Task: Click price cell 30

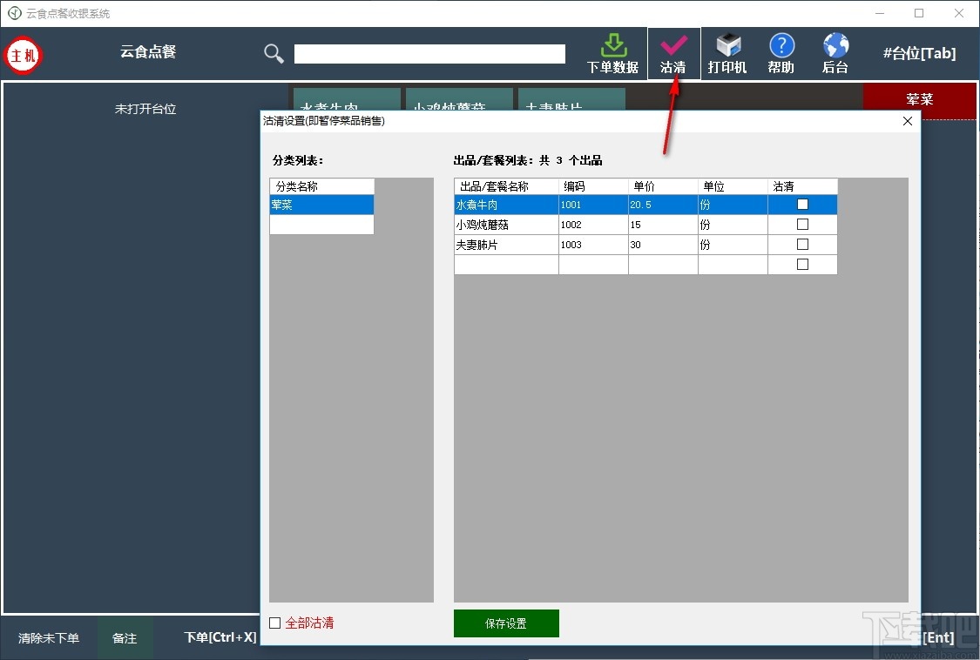Action: coord(663,245)
